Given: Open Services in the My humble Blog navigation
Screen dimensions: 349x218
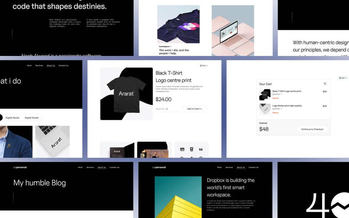Looking at the screenshot, I should coord(90,167).
